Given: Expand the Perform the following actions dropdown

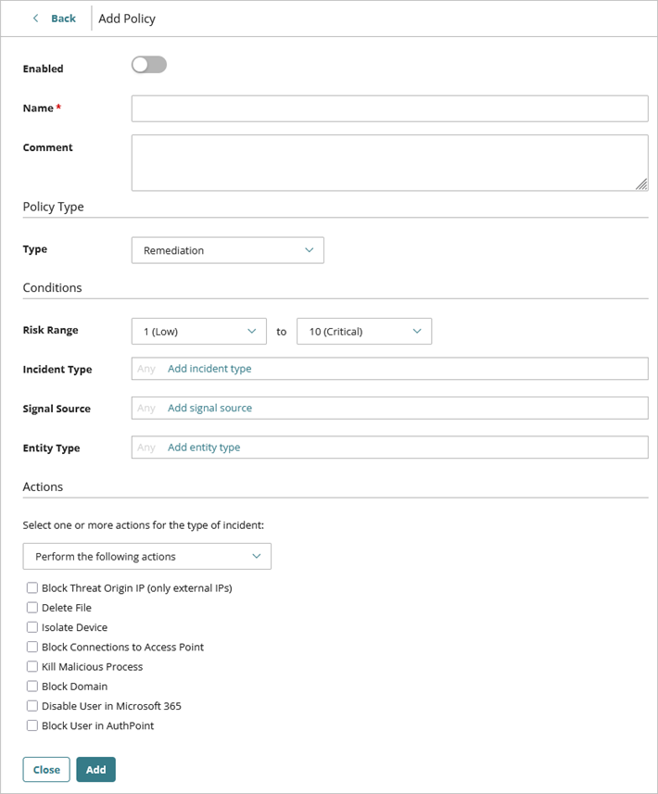Looking at the screenshot, I should 146,556.
